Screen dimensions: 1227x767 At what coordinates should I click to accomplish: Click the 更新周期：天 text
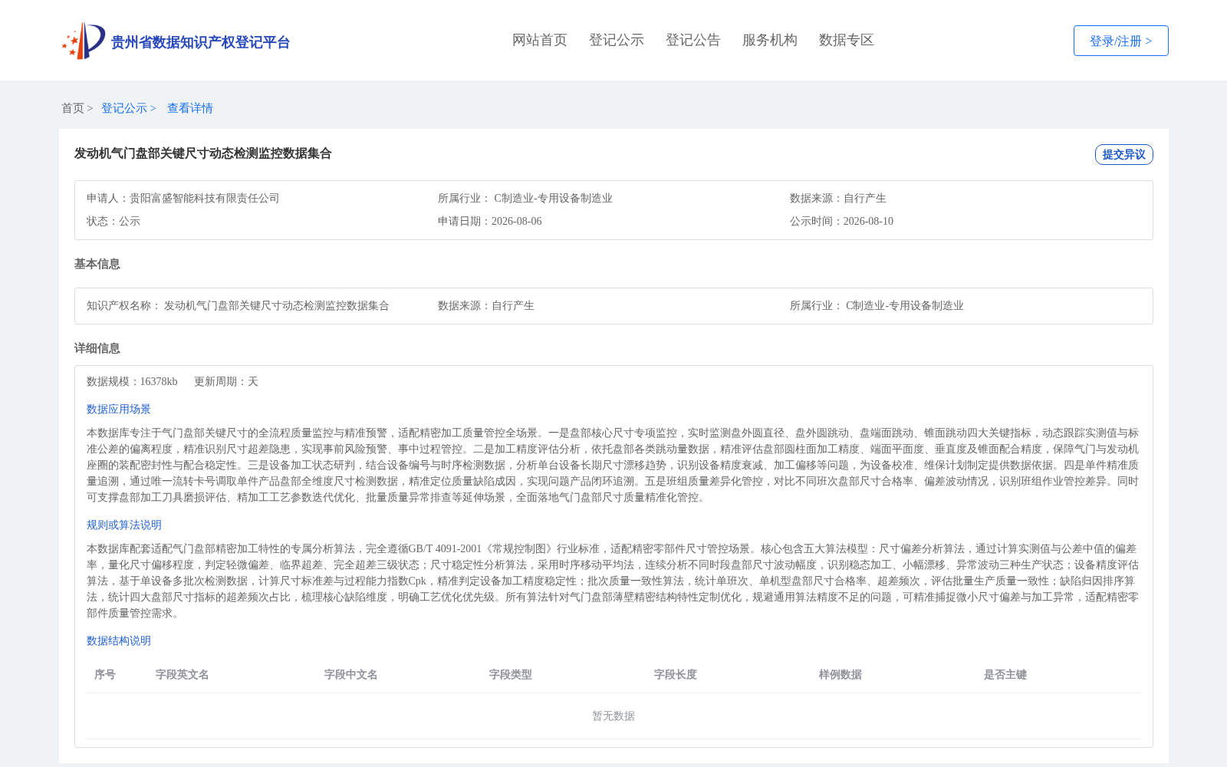(226, 381)
